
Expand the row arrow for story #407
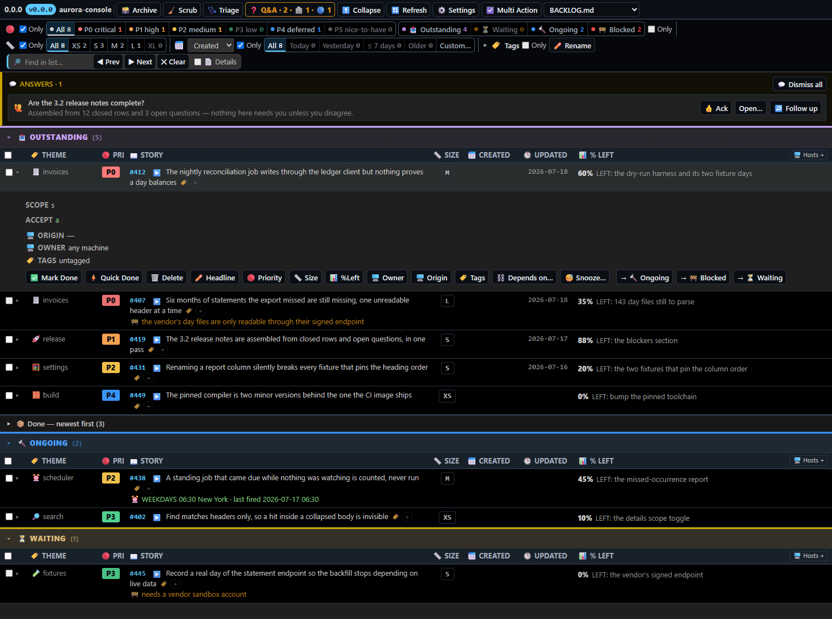pos(17,300)
